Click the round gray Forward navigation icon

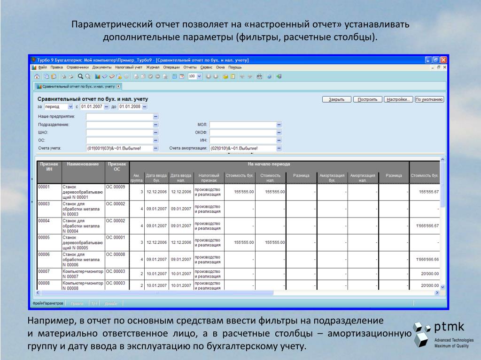pos(216,76)
